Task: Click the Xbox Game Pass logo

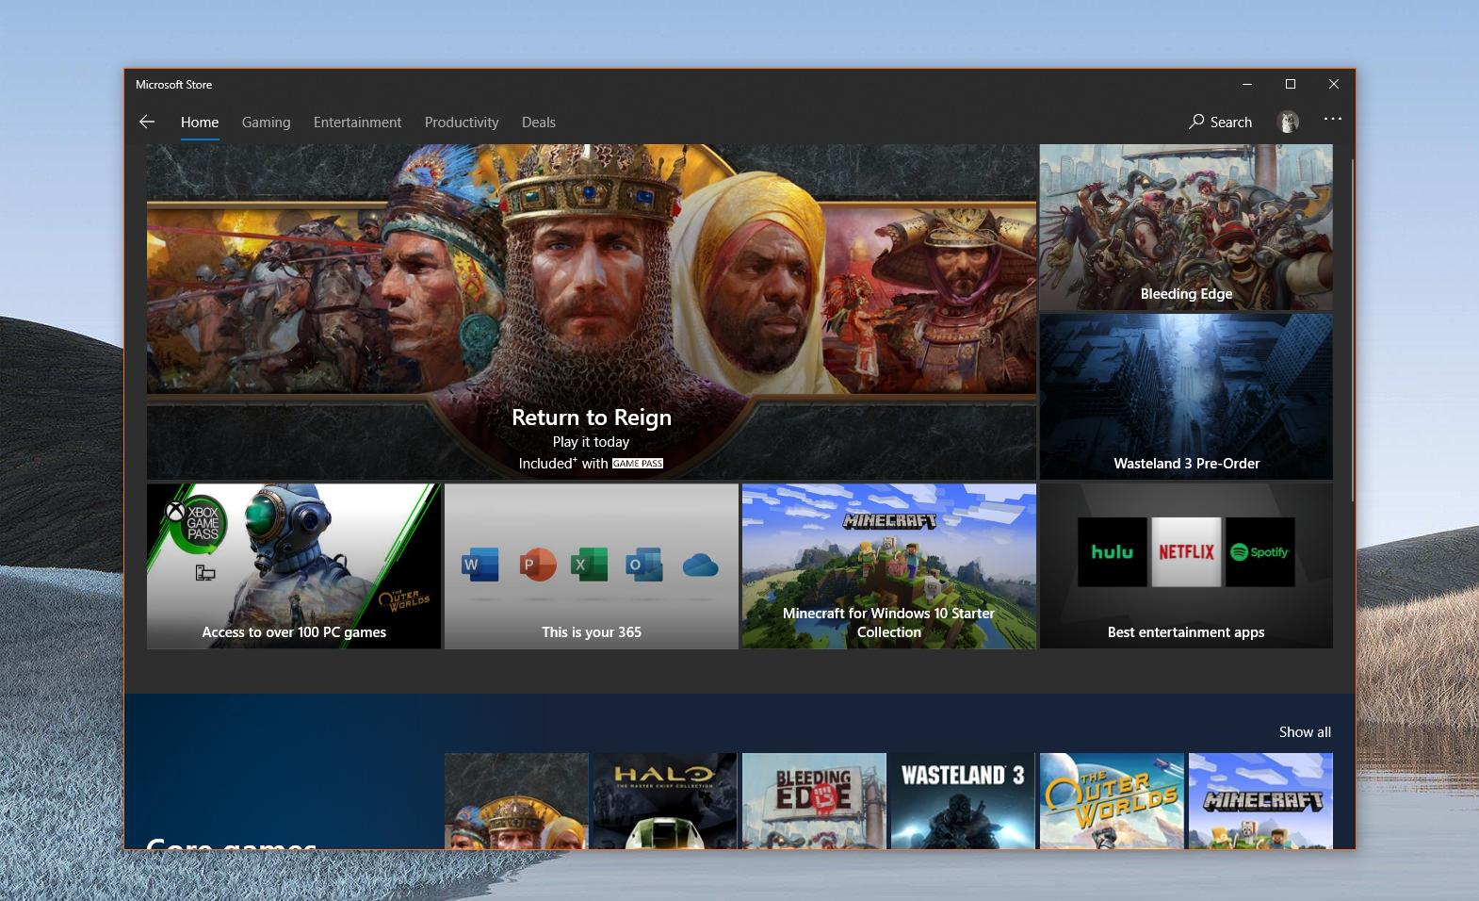Action: click(196, 523)
